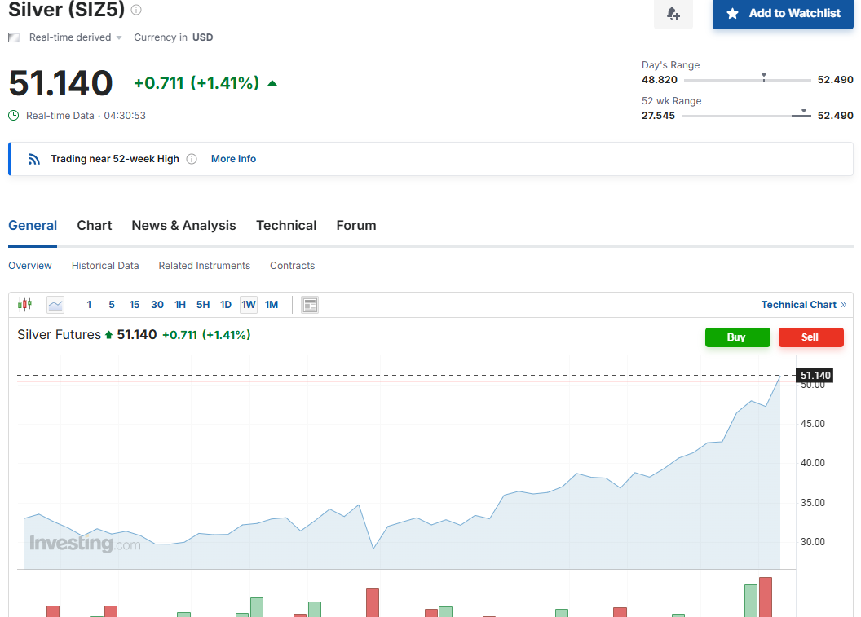Open the chart table view icon
This screenshot has width=861, height=617.
(x=310, y=305)
